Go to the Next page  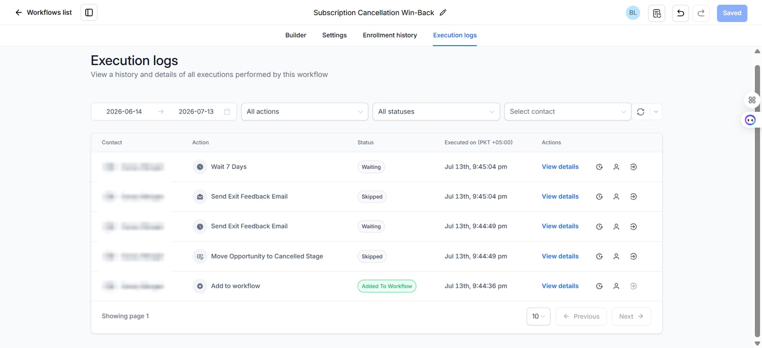pos(632,316)
